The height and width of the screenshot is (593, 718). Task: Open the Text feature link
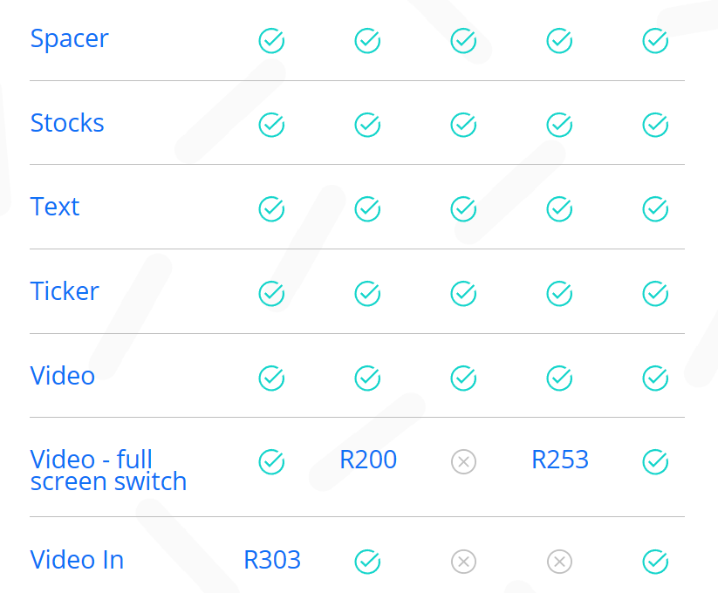tap(55, 208)
